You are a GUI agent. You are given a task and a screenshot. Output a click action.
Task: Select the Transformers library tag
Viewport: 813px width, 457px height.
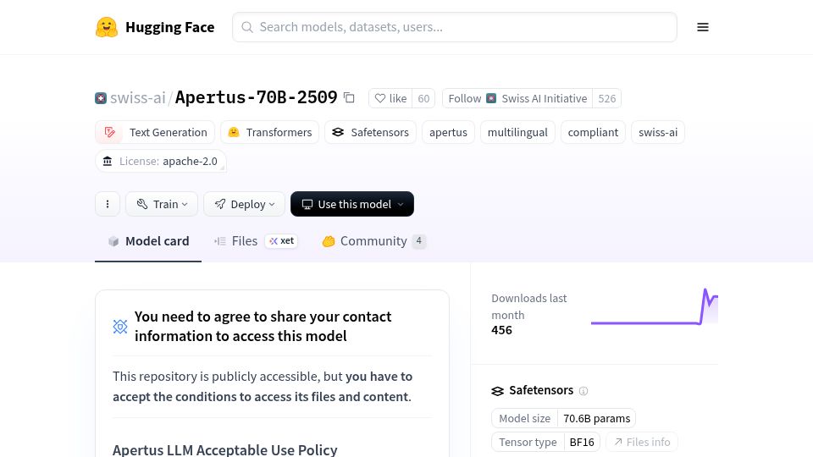click(x=269, y=132)
